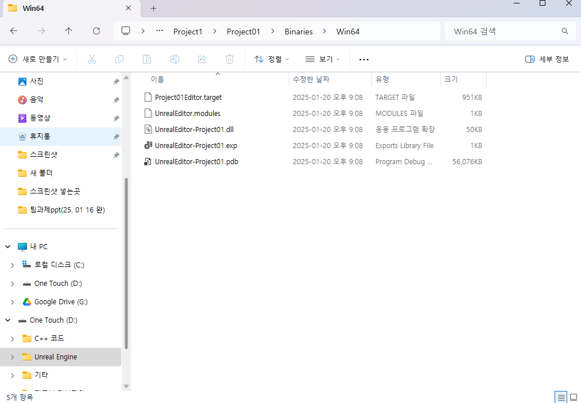Viewport: 581px width, 403px height.
Task: Click the Rename icon in toolbar
Action: pos(175,59)
